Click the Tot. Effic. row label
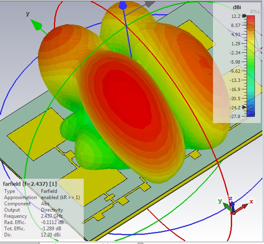This screenshot has width=264, height=244. tap(15, 229)
